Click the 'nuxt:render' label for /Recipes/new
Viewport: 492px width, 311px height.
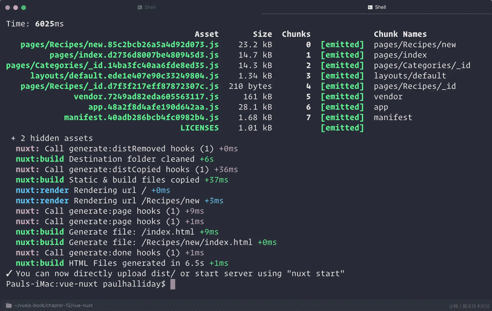coord(42,201)
